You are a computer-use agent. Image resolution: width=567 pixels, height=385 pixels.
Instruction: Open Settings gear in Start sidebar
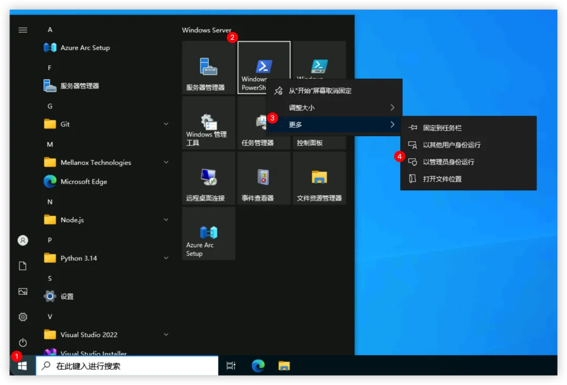(23, 317)
